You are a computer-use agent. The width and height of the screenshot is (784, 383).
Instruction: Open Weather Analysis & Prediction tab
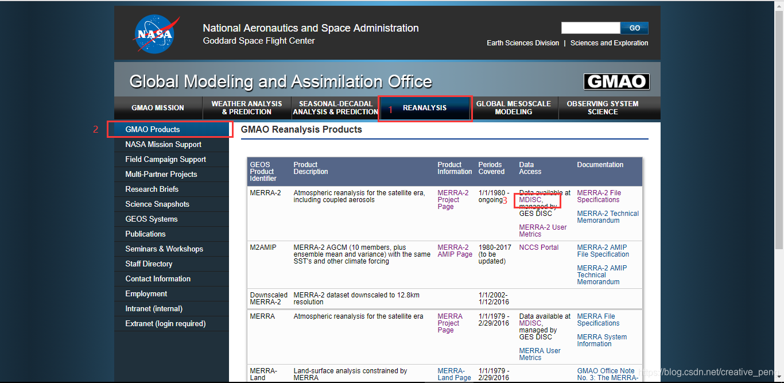(247, 108)
